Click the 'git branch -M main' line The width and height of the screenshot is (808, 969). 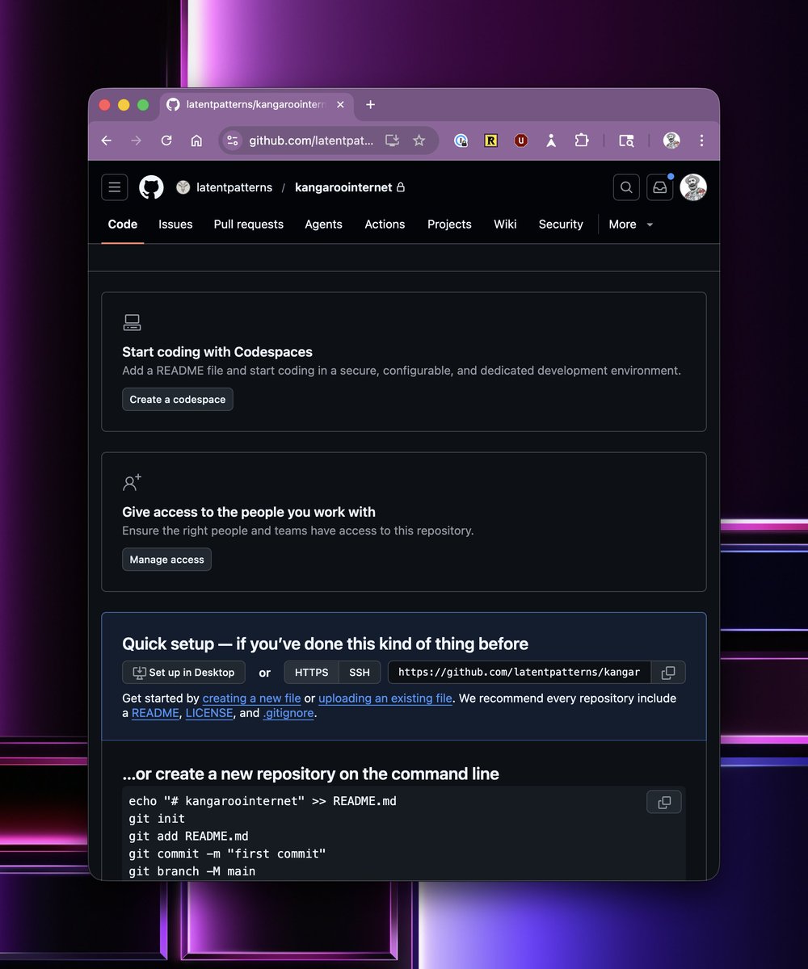coord(192,872)
